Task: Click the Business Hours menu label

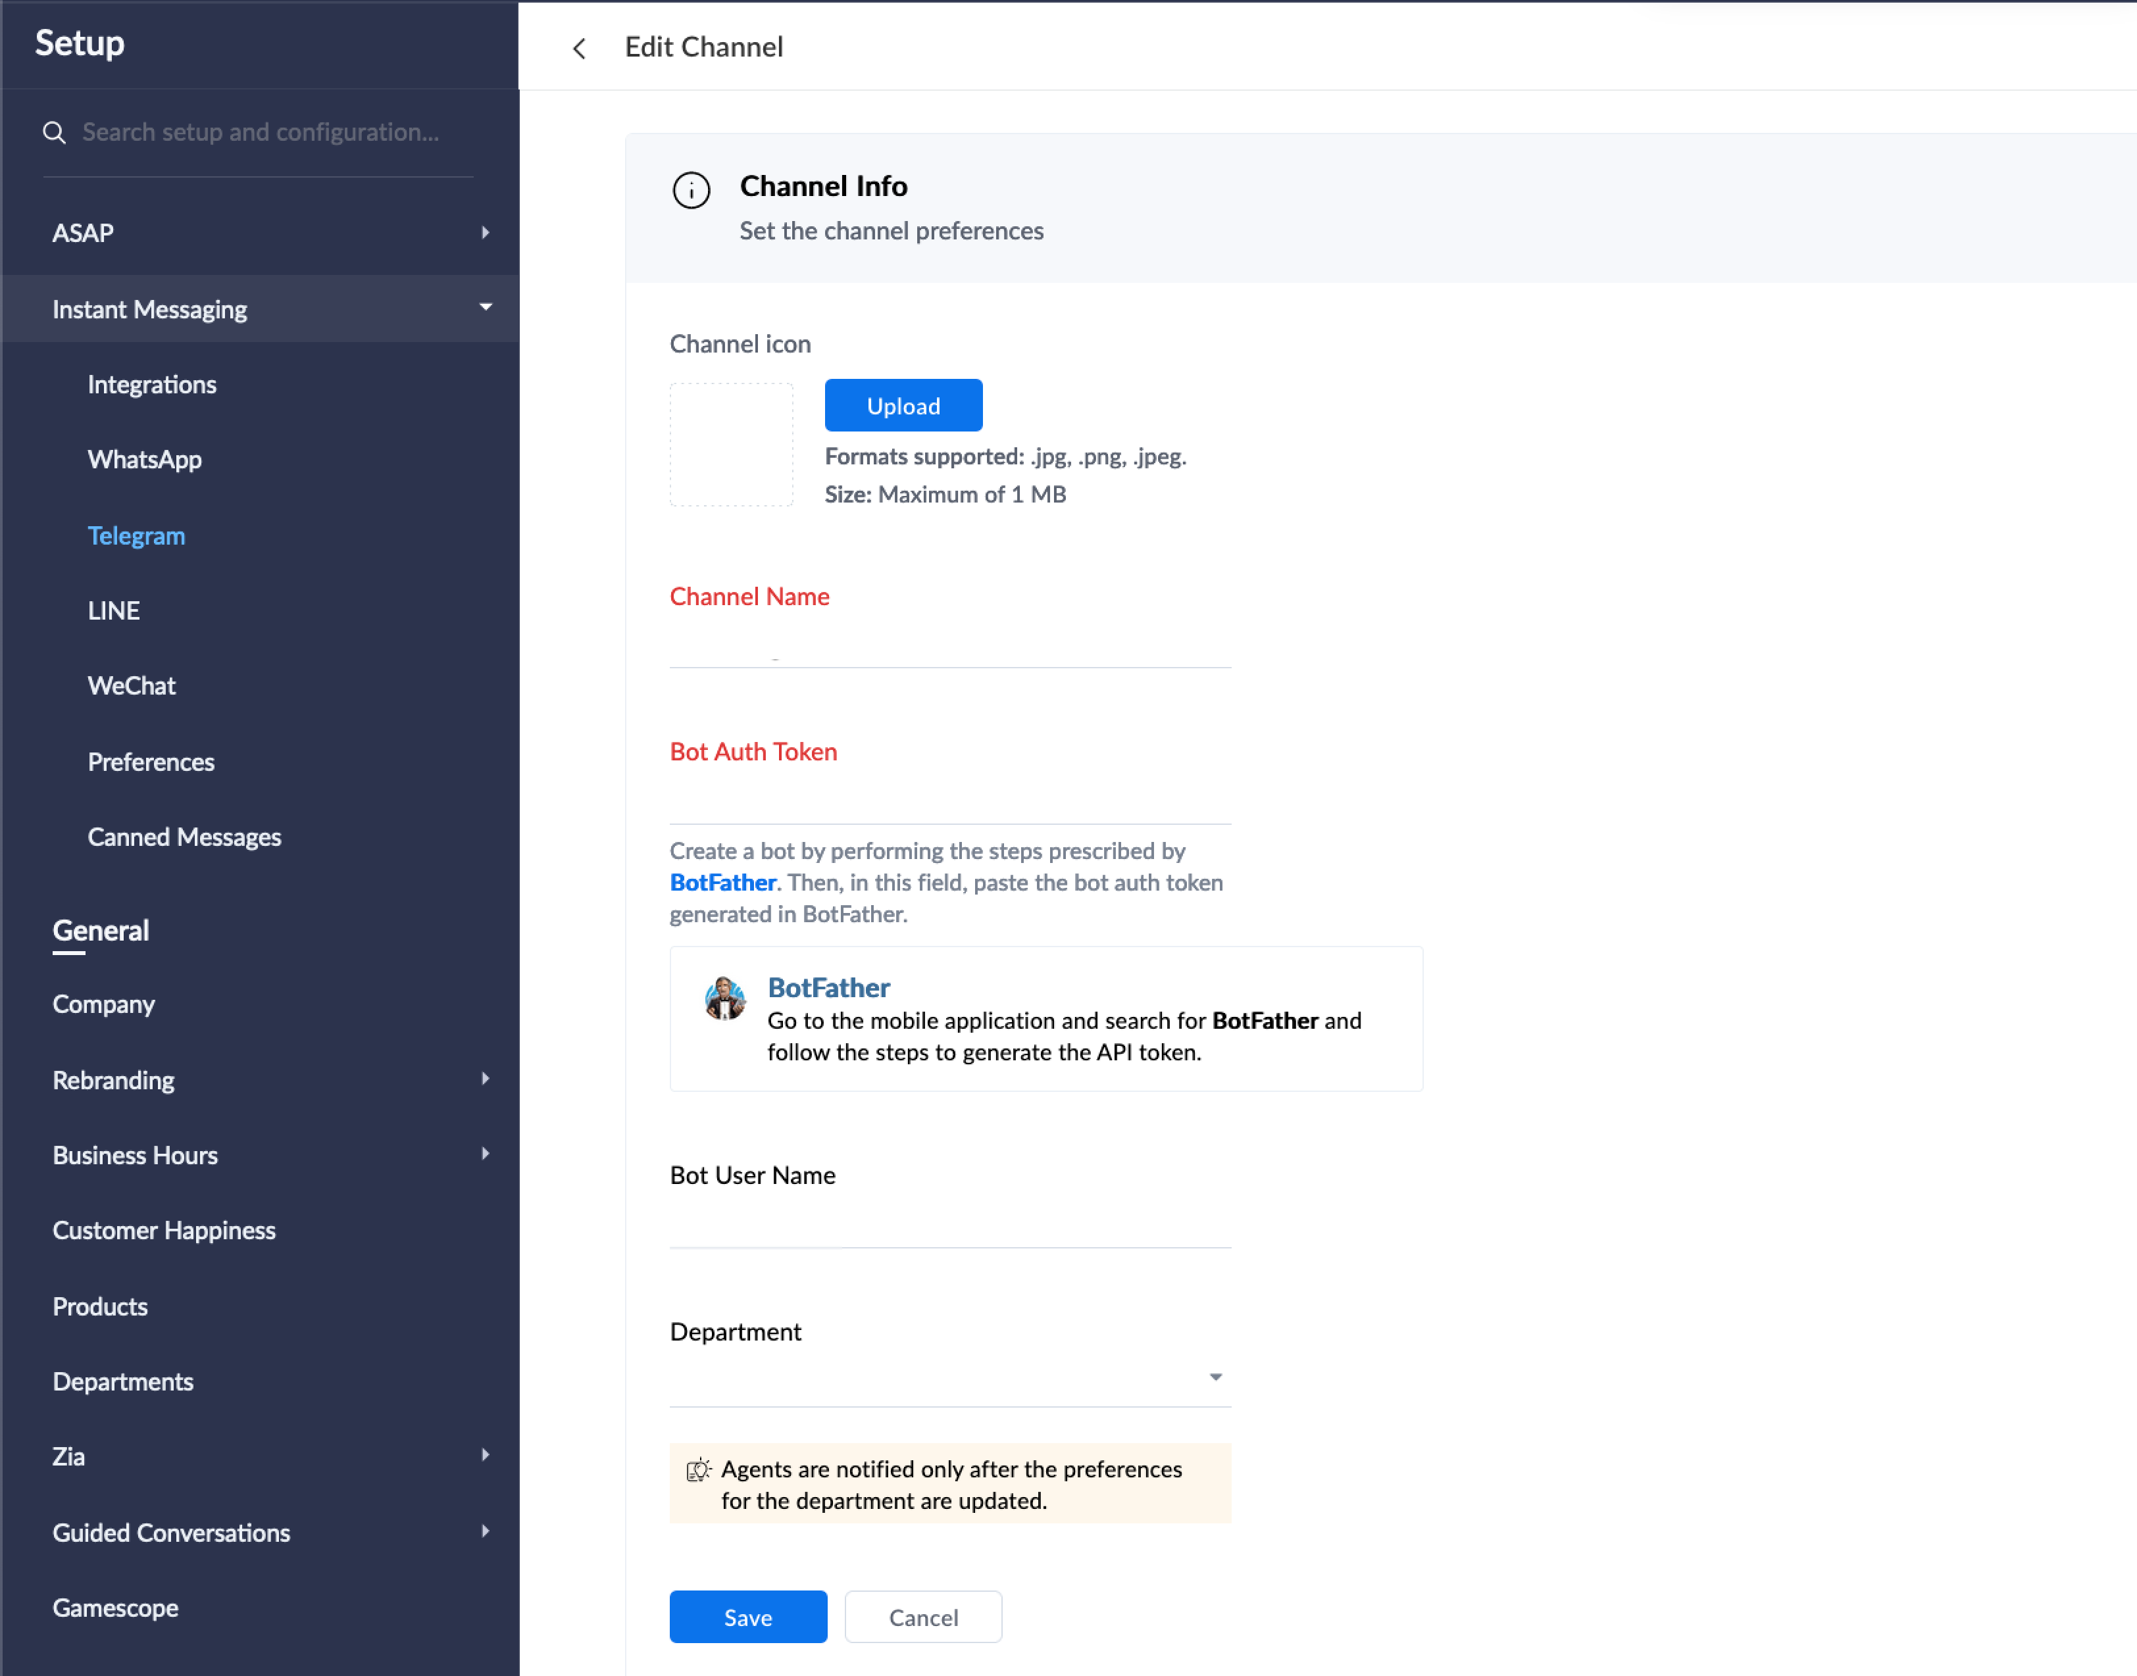Action: (x=136, y=1155)
